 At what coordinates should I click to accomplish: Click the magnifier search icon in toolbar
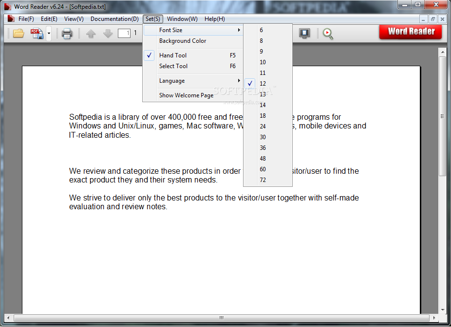[x=328, y=34]
